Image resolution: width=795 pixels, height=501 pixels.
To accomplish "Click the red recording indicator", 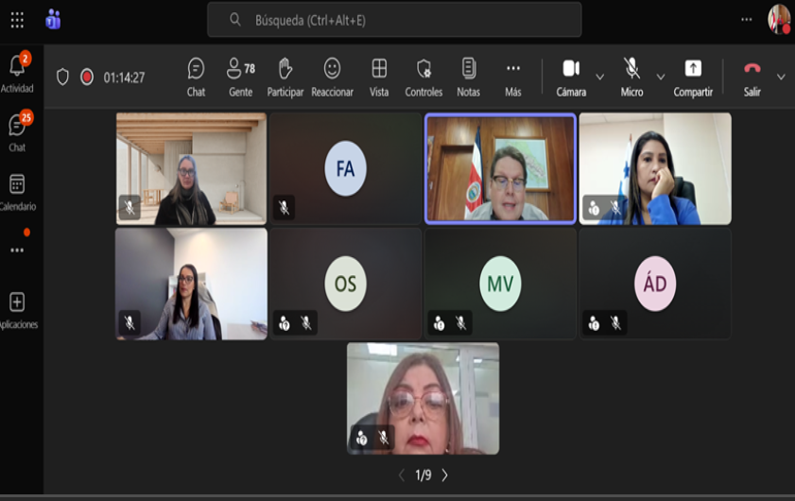I will click(x=87, y=78).
